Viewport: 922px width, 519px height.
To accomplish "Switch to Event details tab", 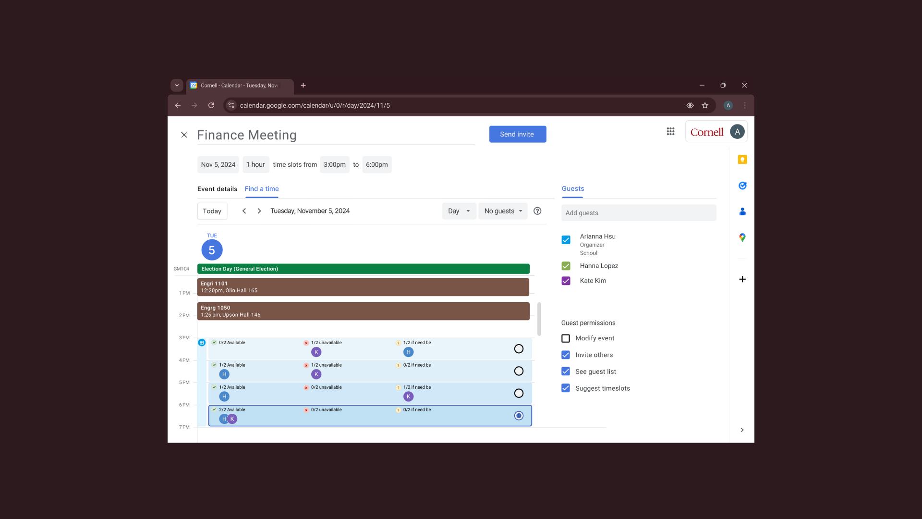I will [217, 189].
